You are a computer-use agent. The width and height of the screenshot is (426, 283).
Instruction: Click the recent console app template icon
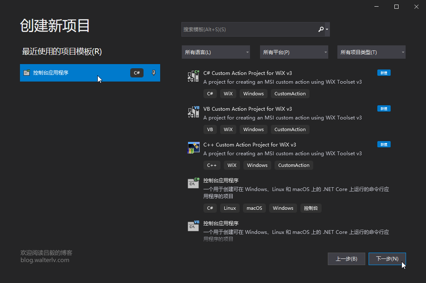(x=27, y=73)
